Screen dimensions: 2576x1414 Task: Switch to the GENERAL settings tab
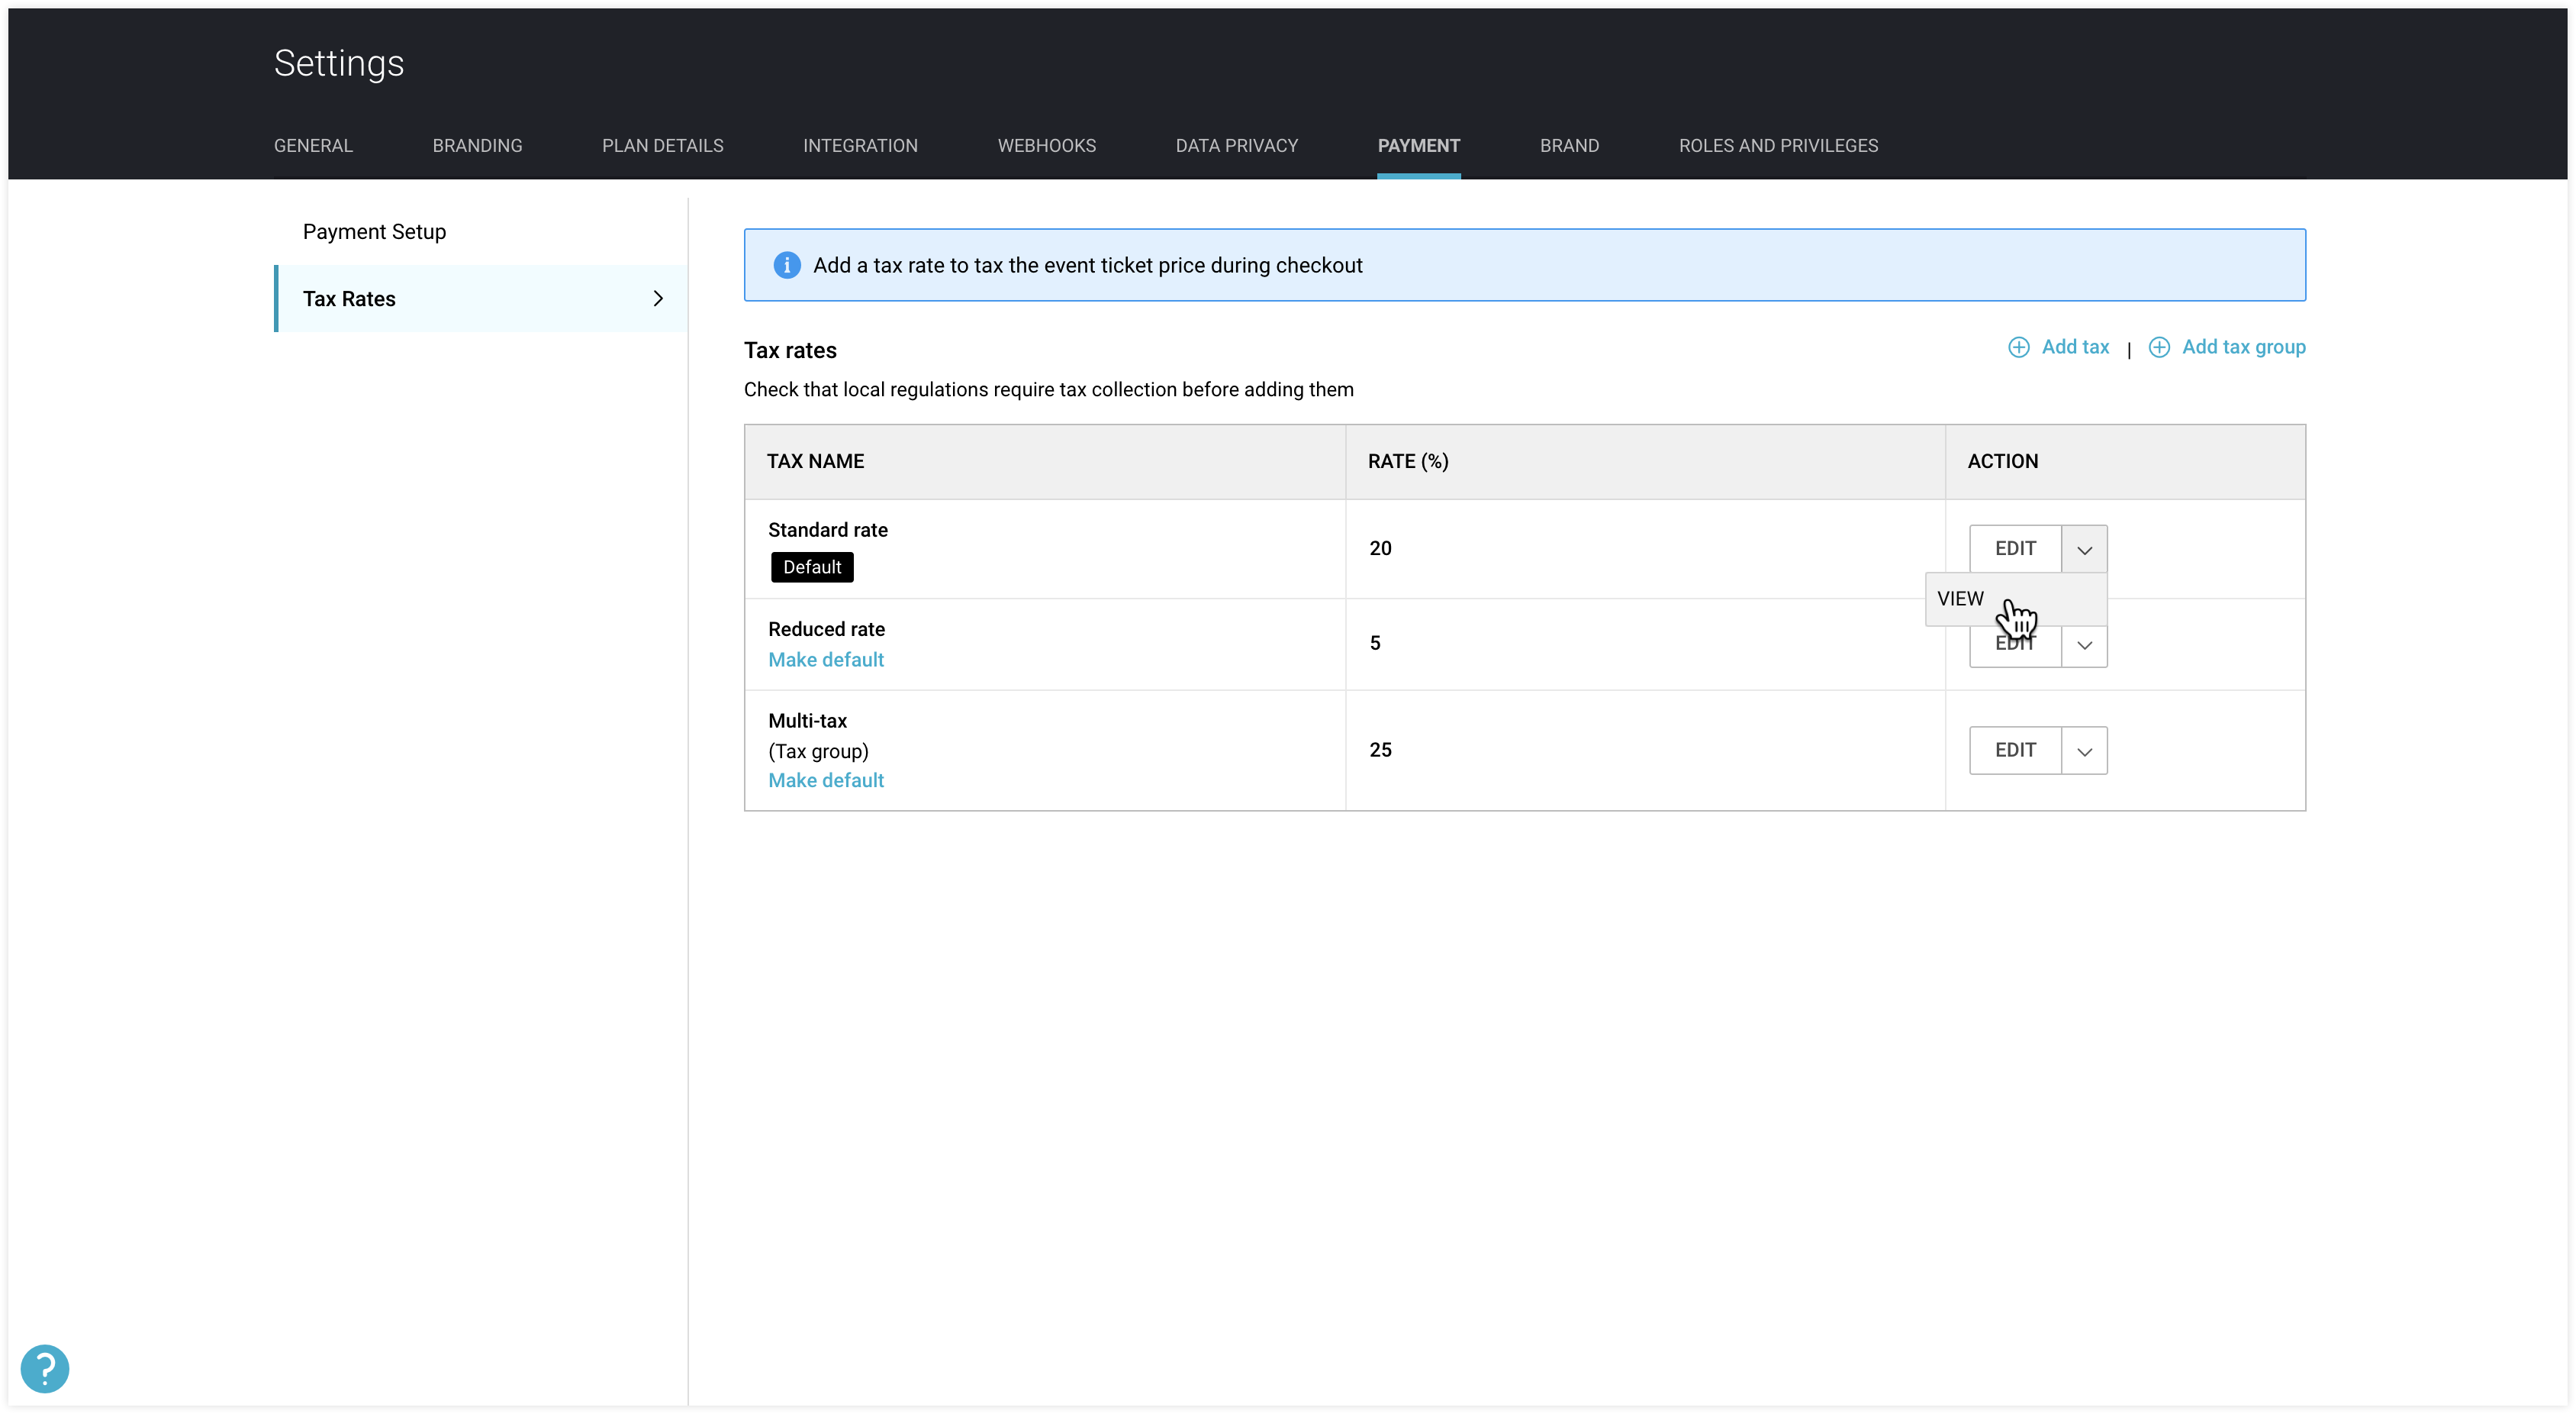[x=313, y=144]
